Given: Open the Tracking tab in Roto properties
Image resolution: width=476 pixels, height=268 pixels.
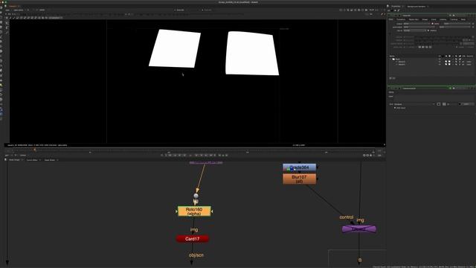Looking at the screenshot, I should [x=454, y=19].
